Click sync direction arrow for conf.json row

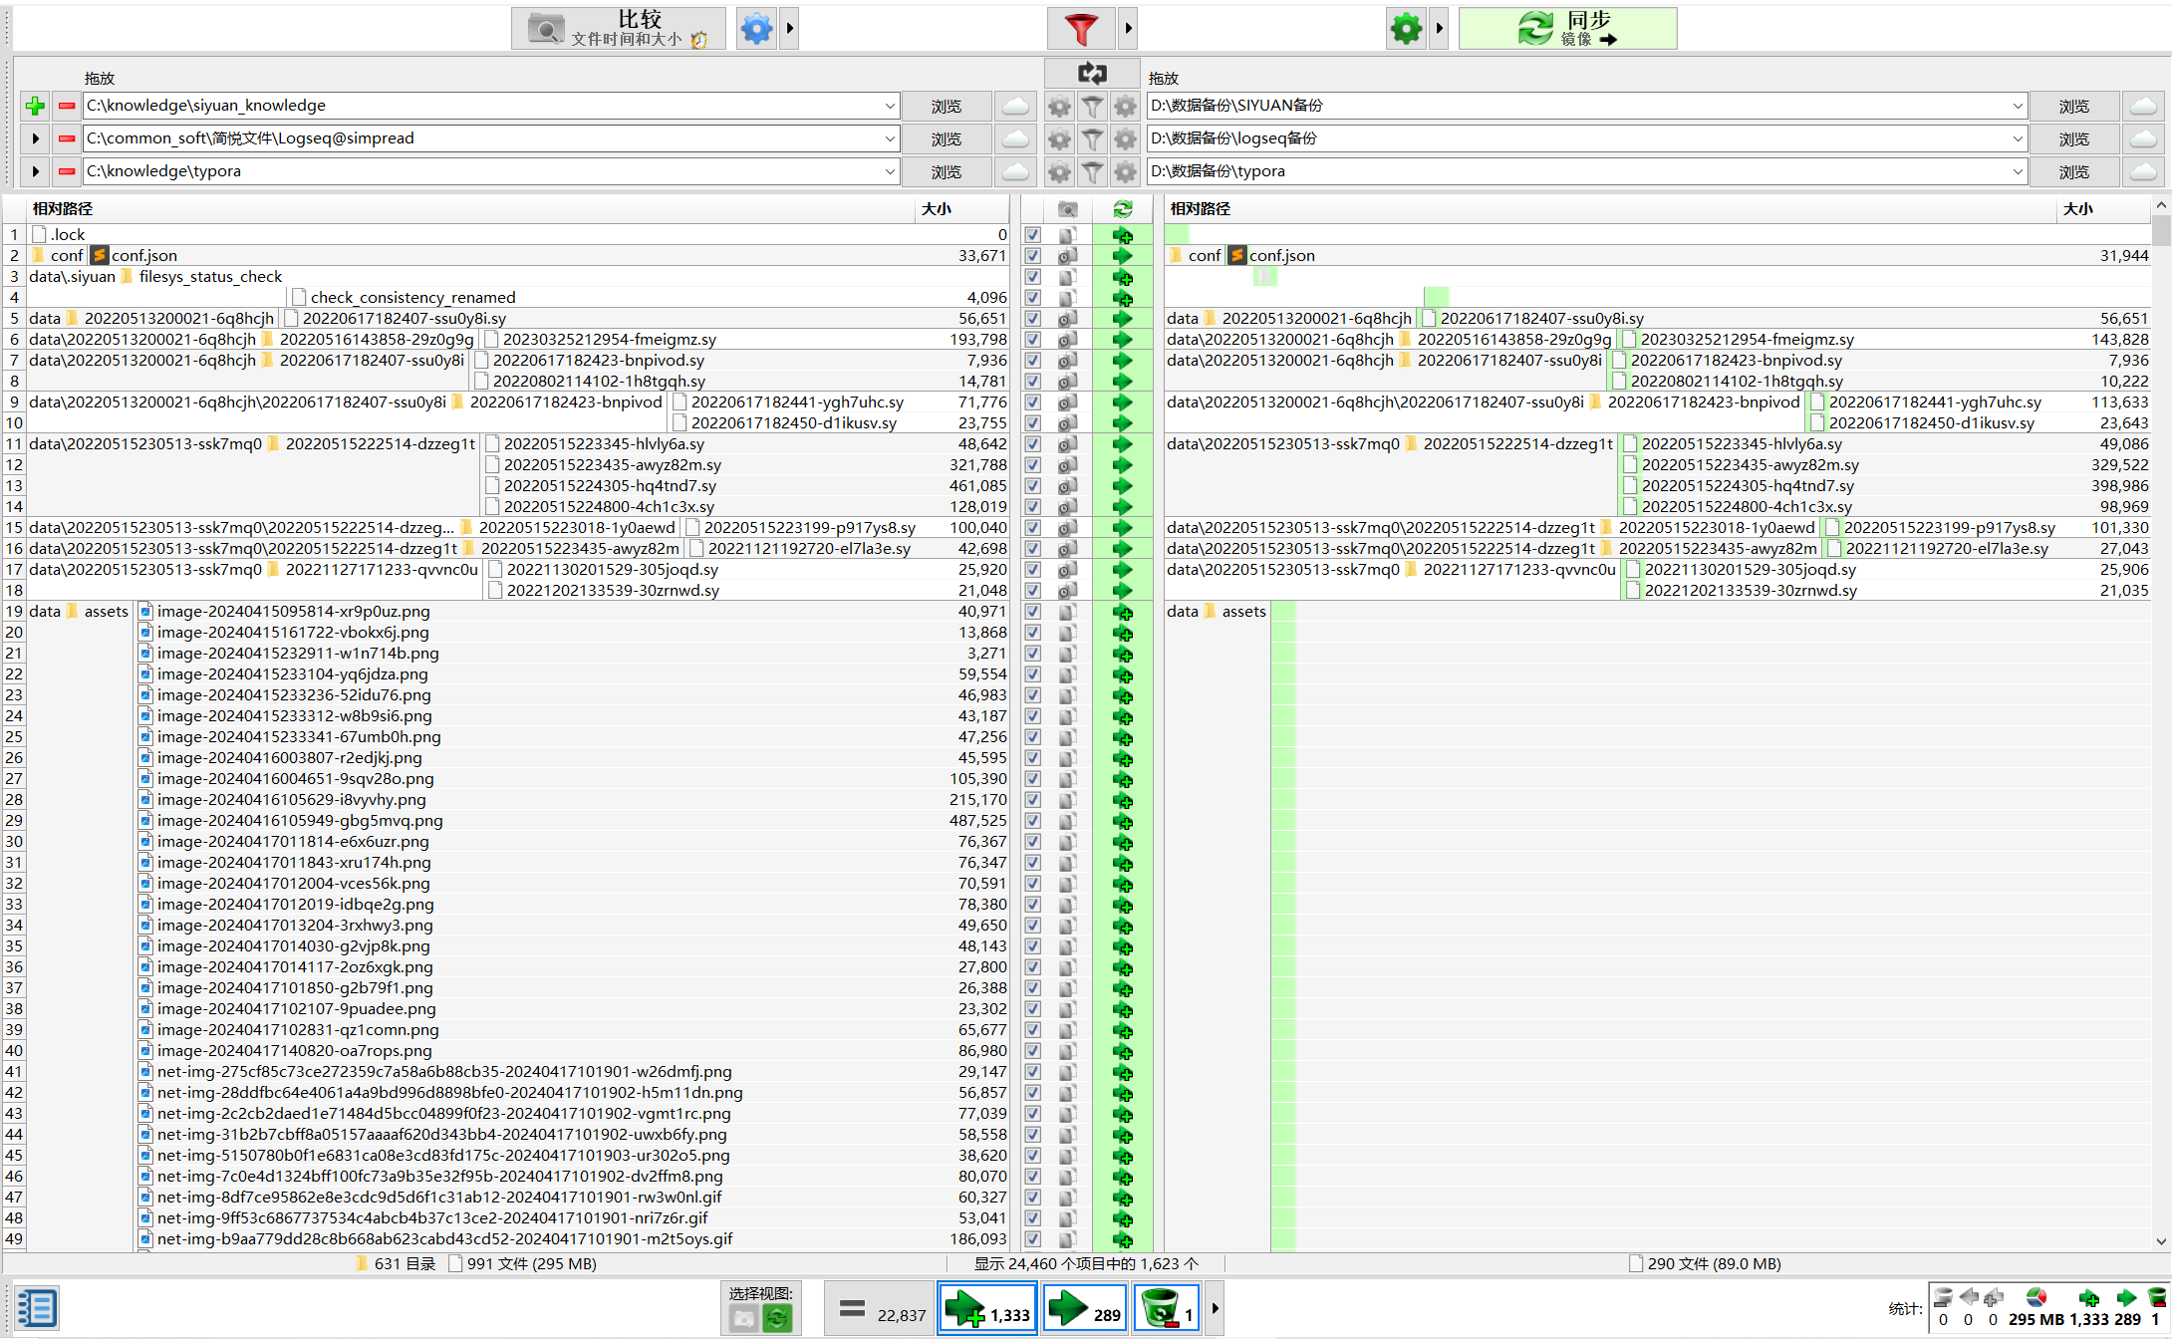click(1122, 256)
